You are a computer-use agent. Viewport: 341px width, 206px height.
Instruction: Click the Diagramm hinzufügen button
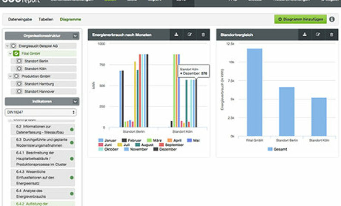tap(300, 19)
